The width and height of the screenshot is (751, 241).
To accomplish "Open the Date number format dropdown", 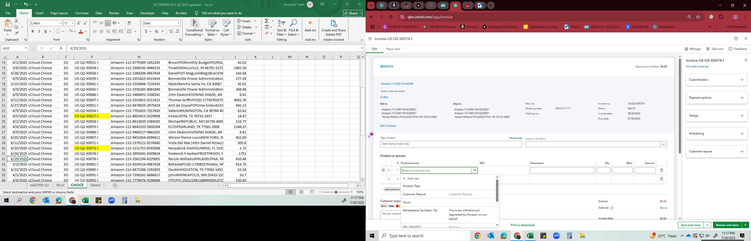I will pos(178,23).
